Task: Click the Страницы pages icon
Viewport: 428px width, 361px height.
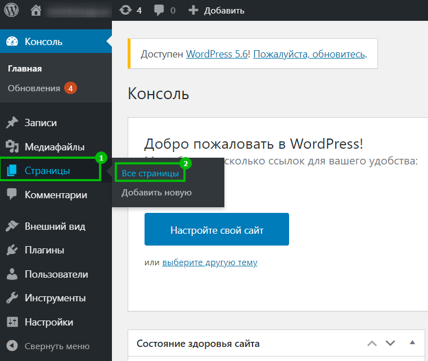Action: pos(12,170)
